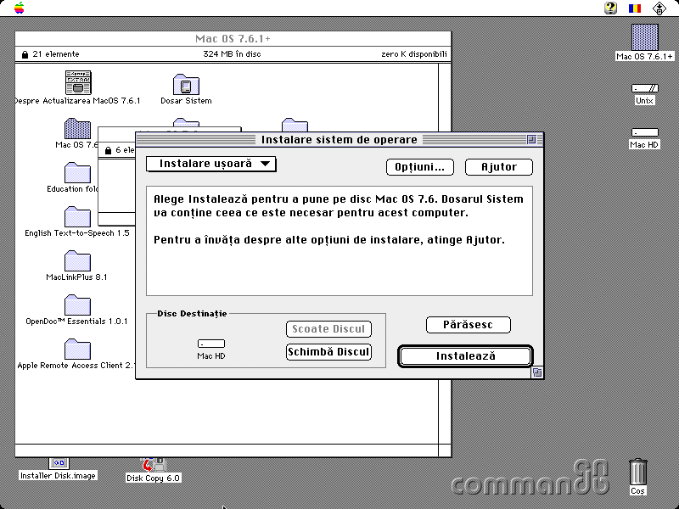Screen dimensions: 679x509
Task: Click the Scoate Discul button
Action: (328, 329)
